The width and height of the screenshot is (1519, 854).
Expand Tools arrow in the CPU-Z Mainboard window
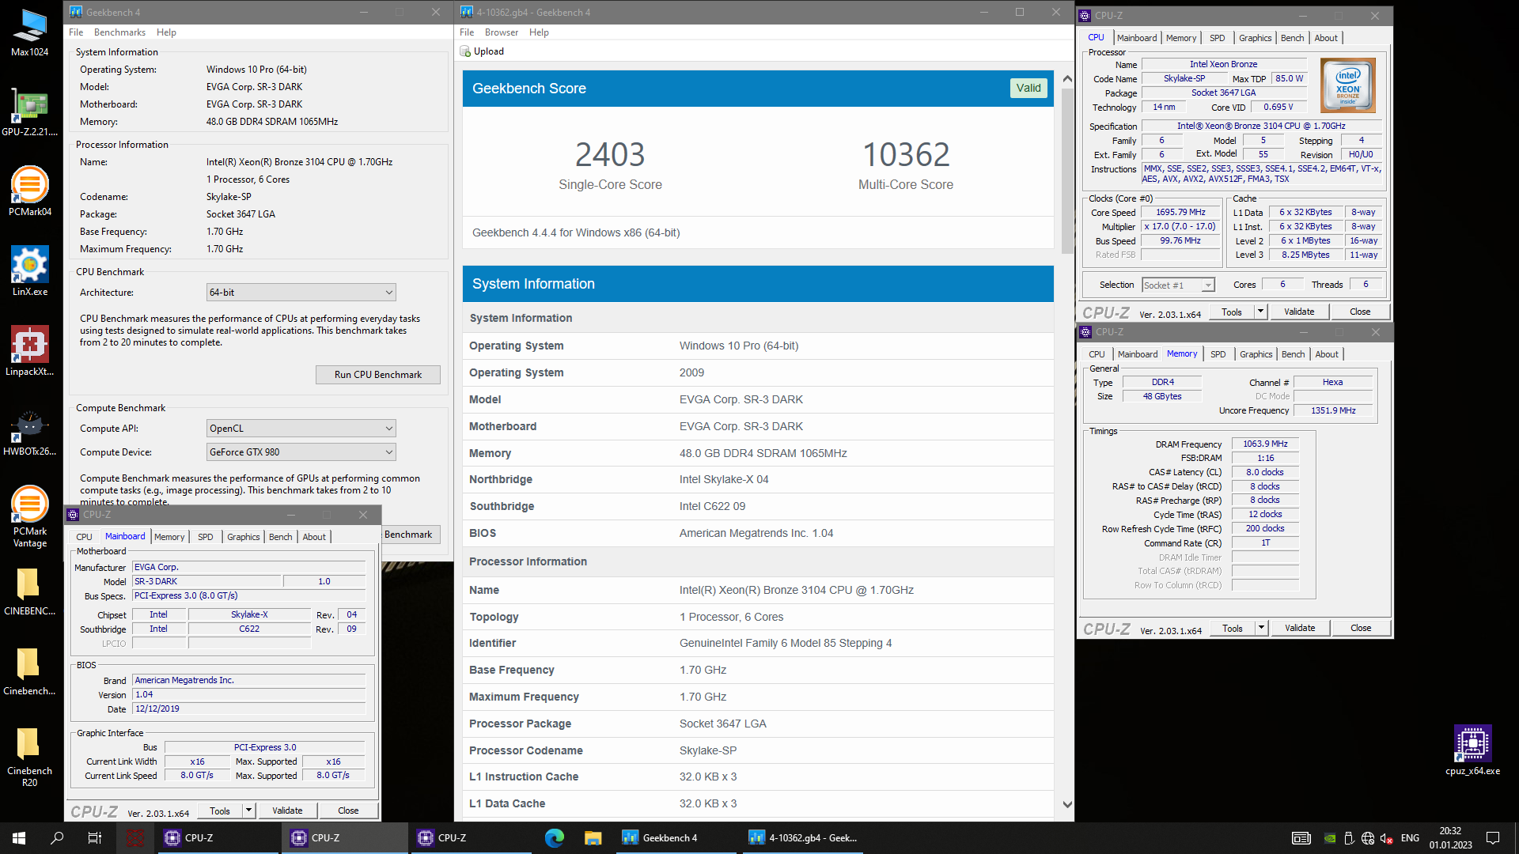(x=248, y=811)
